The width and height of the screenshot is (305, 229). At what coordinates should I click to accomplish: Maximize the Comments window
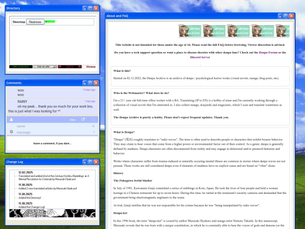point(90,83)
